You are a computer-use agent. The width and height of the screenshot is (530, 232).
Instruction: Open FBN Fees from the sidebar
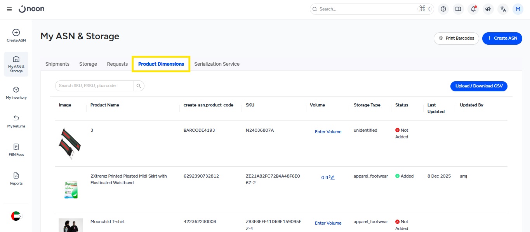click(x=16, y=150)
